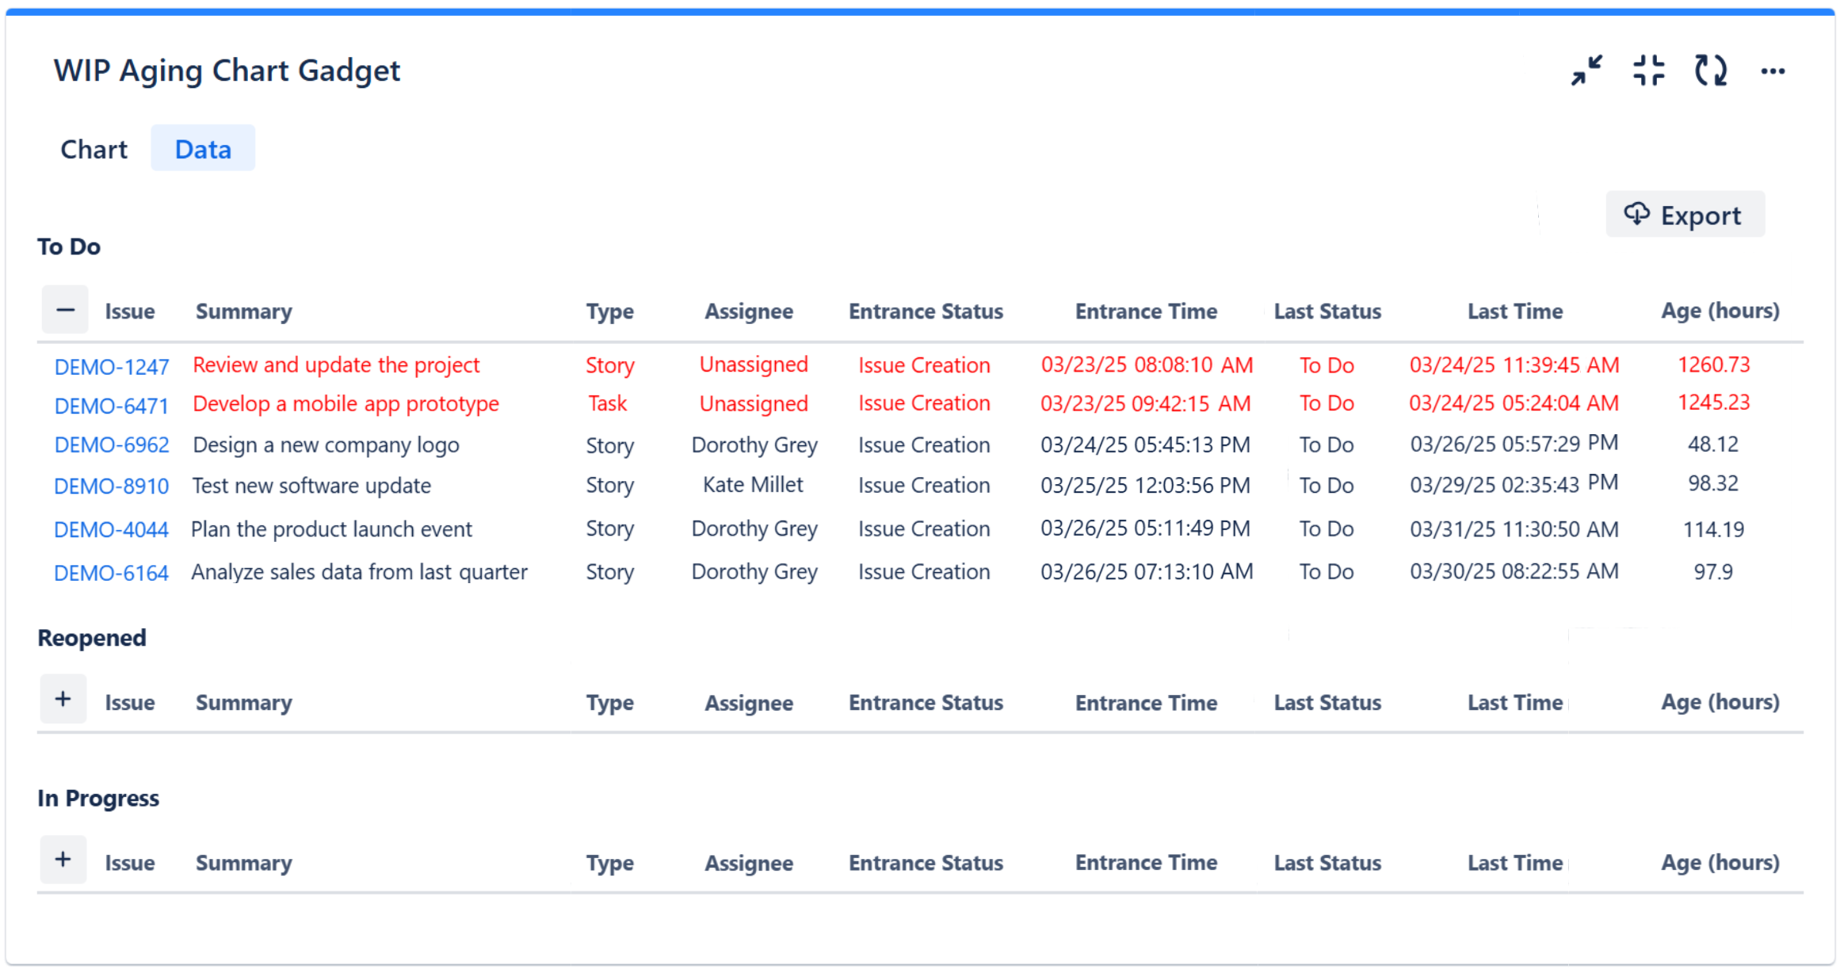Viewport: 1840px width, 973px height.
Task: Open the three-dots more options menu
Action: pos(1773,71)
